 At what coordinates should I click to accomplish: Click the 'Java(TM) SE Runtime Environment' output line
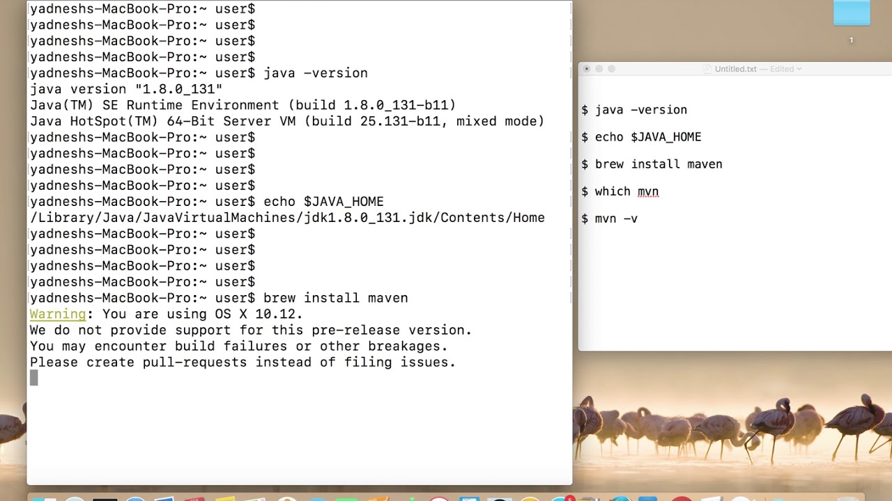[243, 105]
